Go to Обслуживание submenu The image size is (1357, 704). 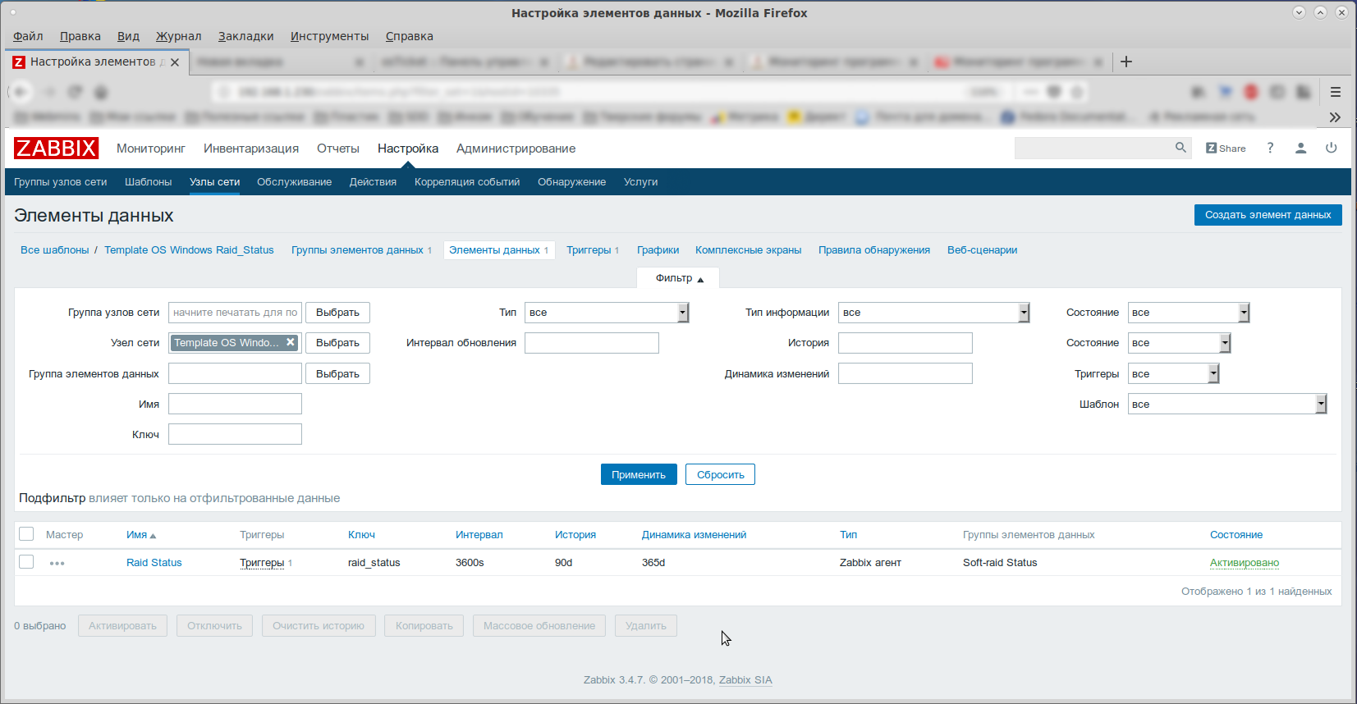(294, 182)
